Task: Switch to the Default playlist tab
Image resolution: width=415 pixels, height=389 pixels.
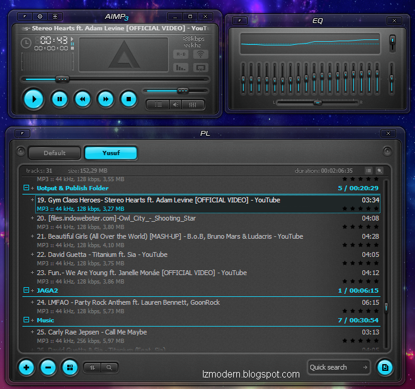Action: click(55, 153)
